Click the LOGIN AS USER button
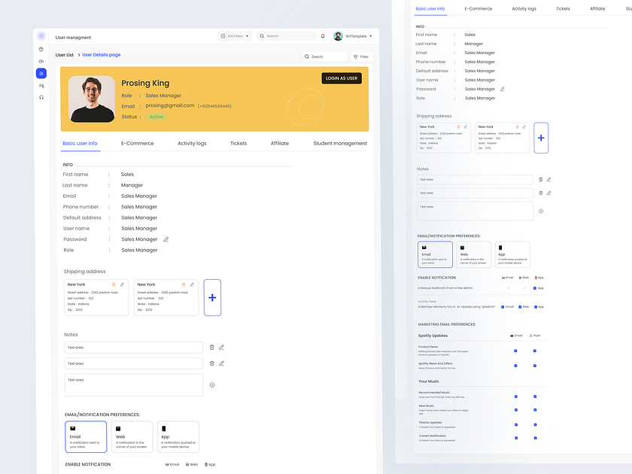The image size is (632, 474). 341,78
